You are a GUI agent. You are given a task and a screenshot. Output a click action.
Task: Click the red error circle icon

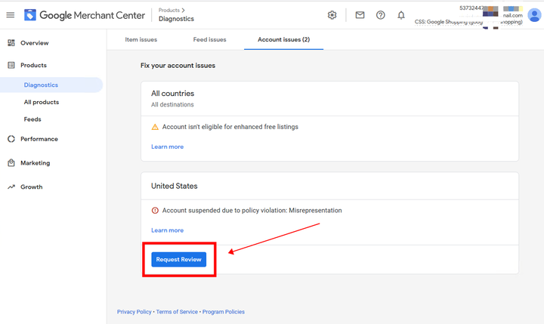click(x=155, y=210)
